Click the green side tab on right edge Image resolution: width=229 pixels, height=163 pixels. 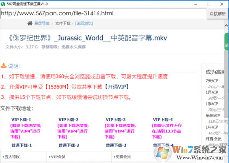(x=226, y=42)
